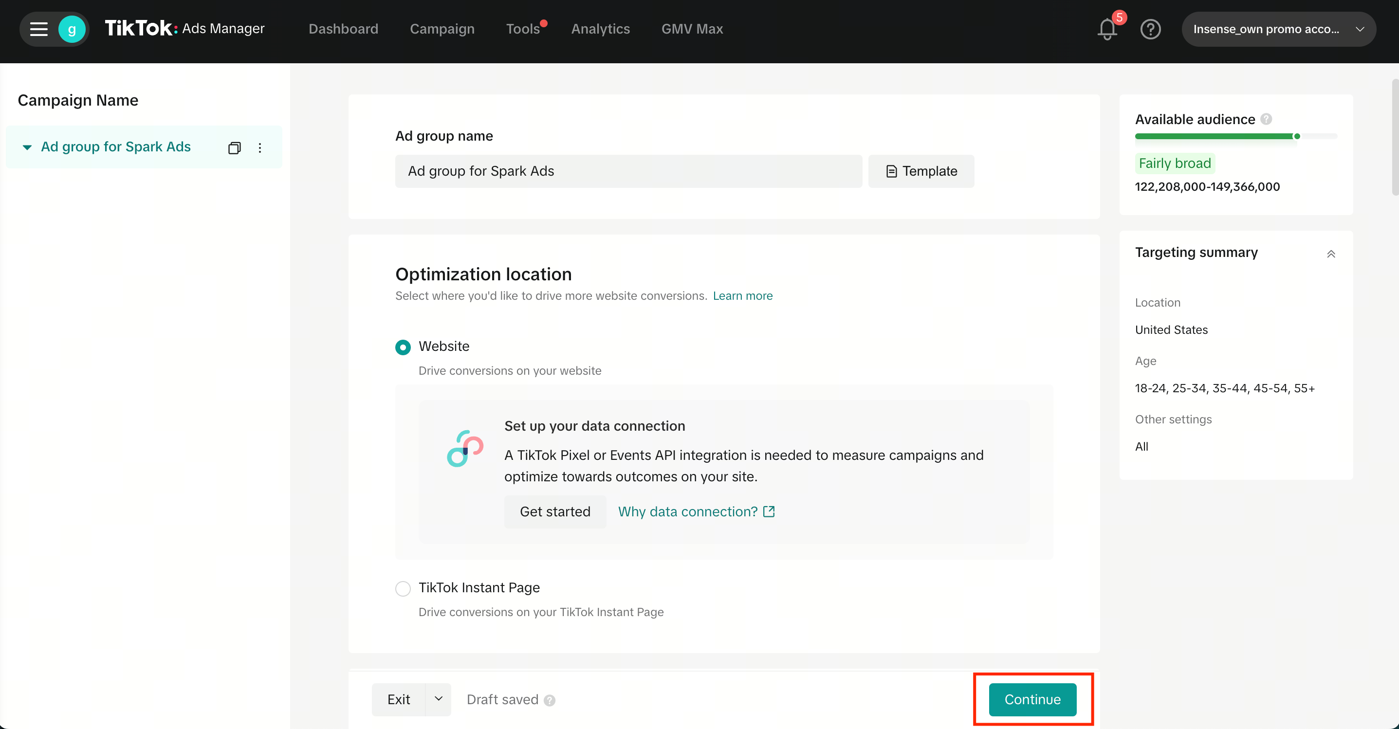The height and width of the screenshot is (729, 1399).
Task: Open the Tools menu
Action: [523, 29]
